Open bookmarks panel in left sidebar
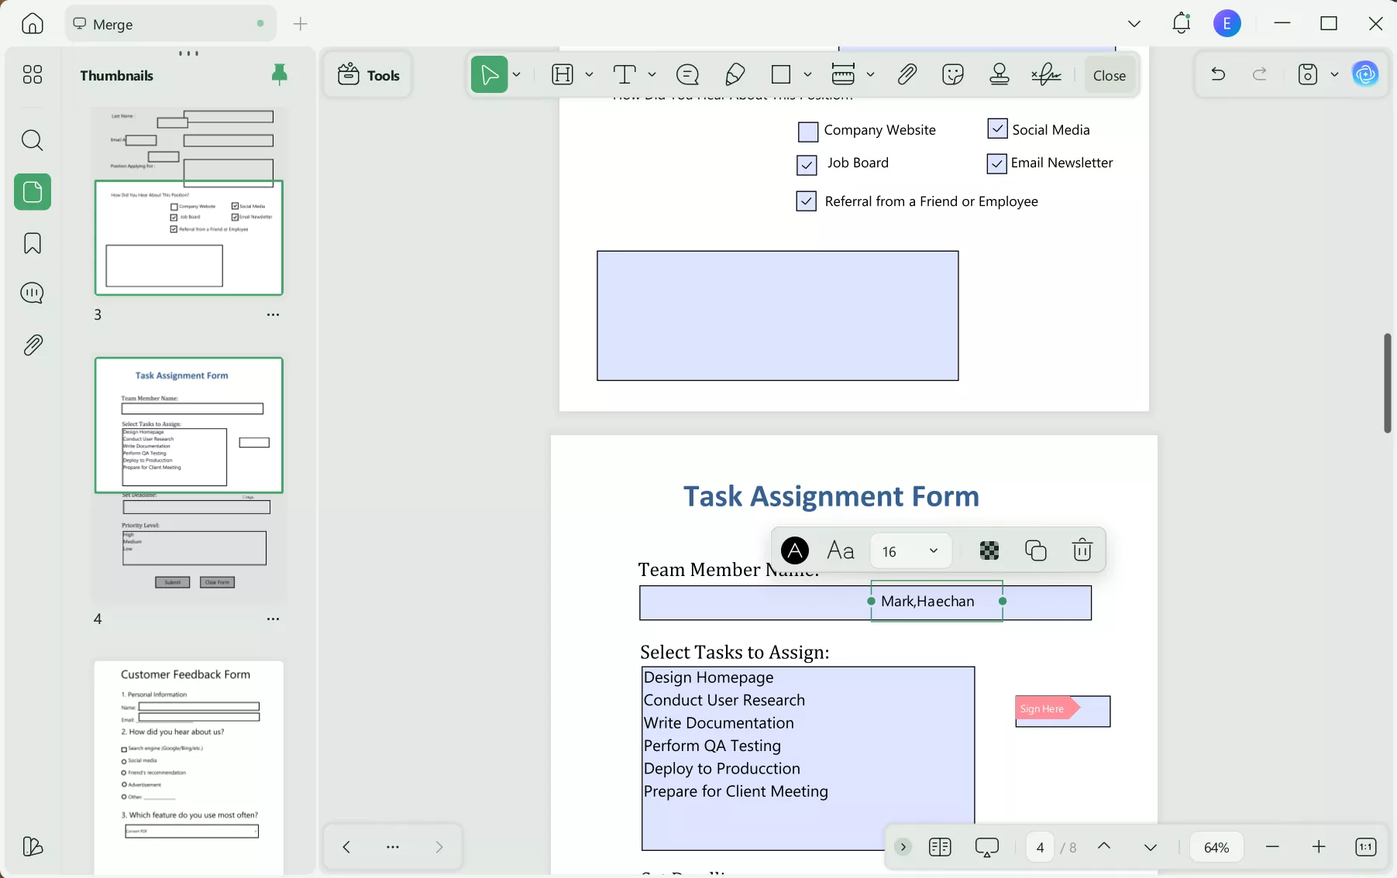This screenshot has width=1397, height=878. coord(33,243)
